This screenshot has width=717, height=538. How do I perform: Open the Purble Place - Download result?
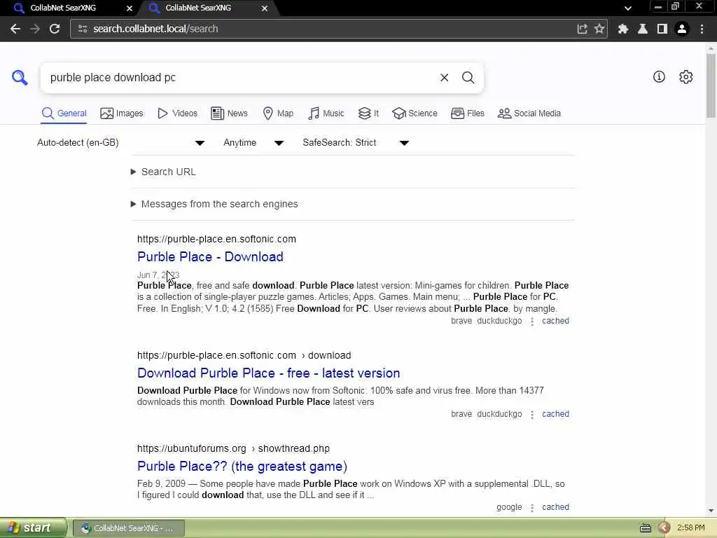(210, 257)
